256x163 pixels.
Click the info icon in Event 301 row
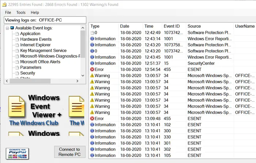(92, 143)
